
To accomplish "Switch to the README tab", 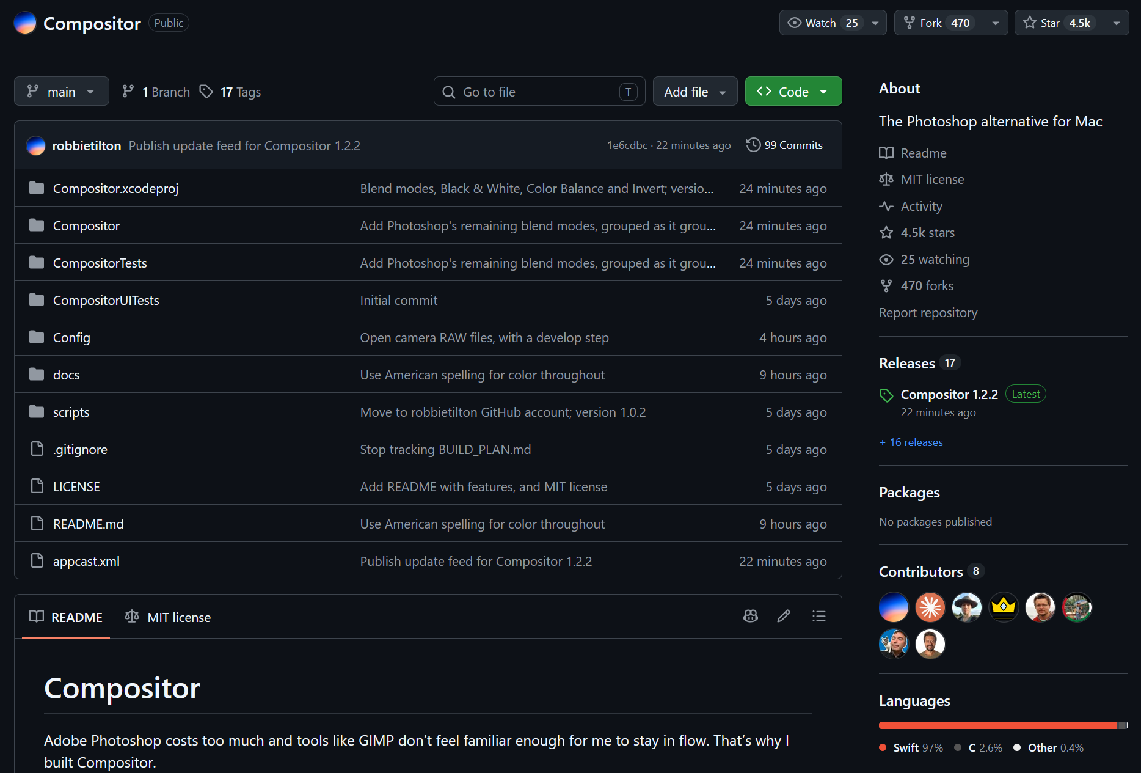I will pyautogui.click(x=66, y=617).
